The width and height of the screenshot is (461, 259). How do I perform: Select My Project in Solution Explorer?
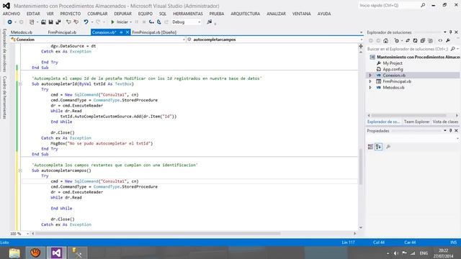click(x=392, y=63)
